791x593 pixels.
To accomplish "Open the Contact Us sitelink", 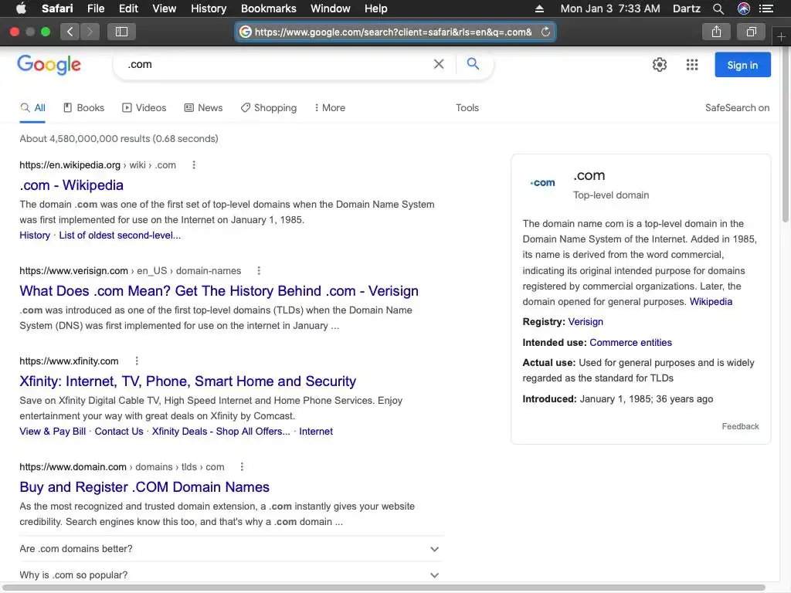I will pos(119,431).
